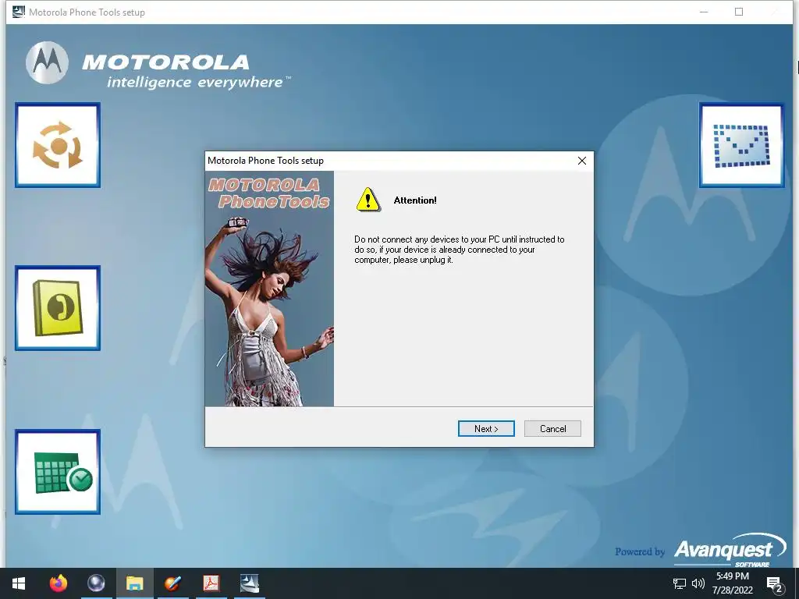Image resolution: width=799 pixels, height=599 pixels.
Task: Click the orange synchronization arrows icon
Action: coord(58,145)
